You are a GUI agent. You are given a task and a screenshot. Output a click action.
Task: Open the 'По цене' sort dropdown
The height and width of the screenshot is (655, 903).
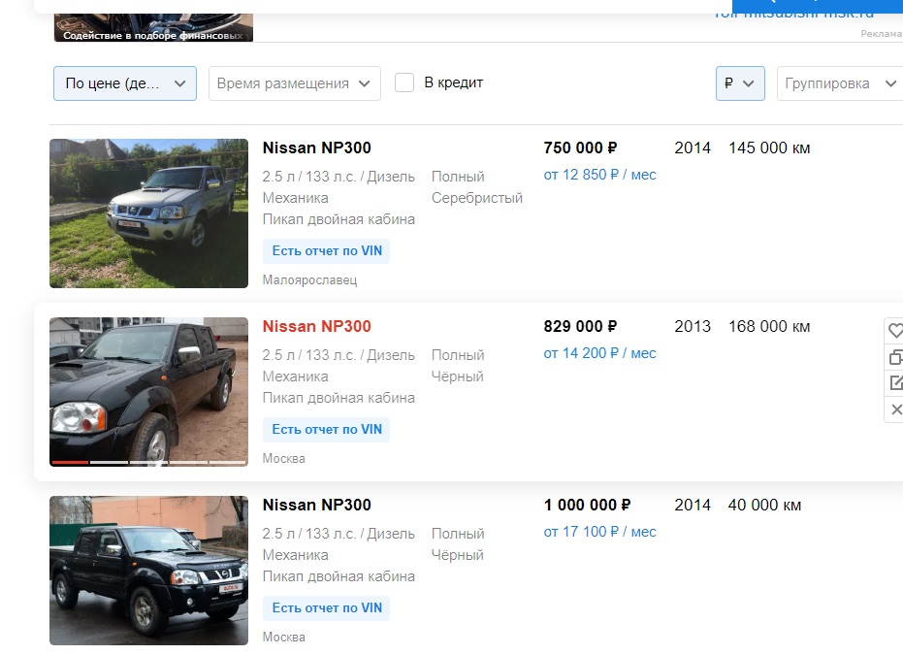click(124, 83)
